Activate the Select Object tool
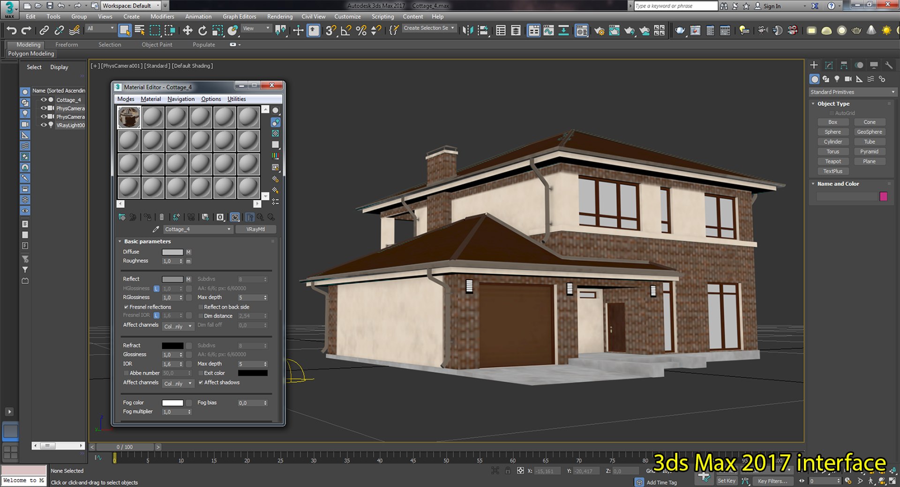This screenshot has width=900, height=487. click(x=125, y=31)
